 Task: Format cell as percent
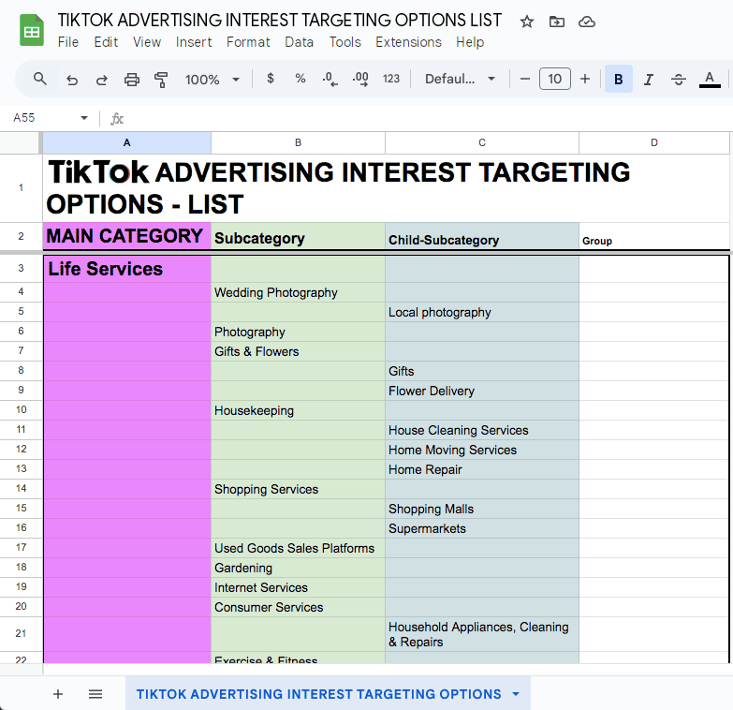[x=301, y=79]
